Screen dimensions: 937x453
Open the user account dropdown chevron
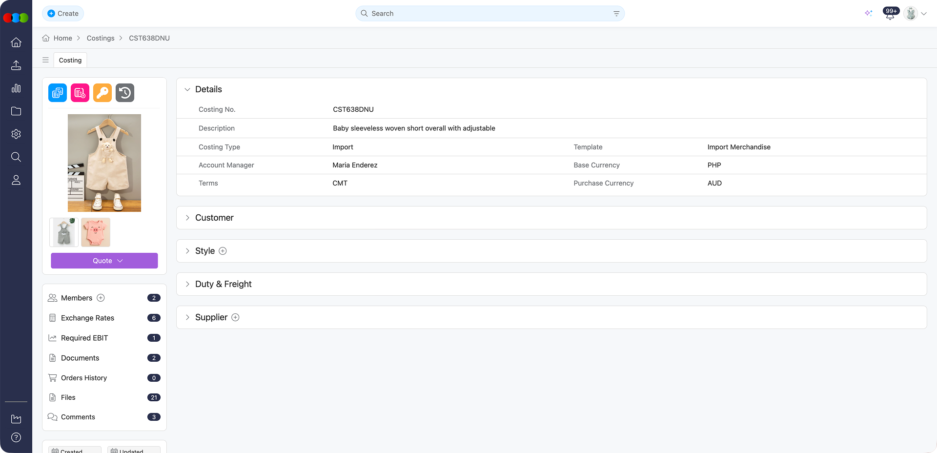[x=925, y=14]
